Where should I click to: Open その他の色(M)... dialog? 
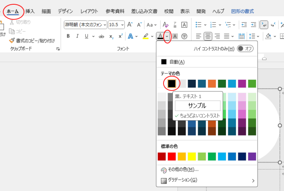coord(207,170)
